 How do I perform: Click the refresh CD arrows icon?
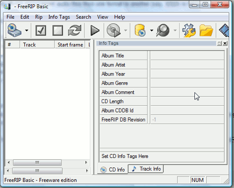[x=74, y=30]
